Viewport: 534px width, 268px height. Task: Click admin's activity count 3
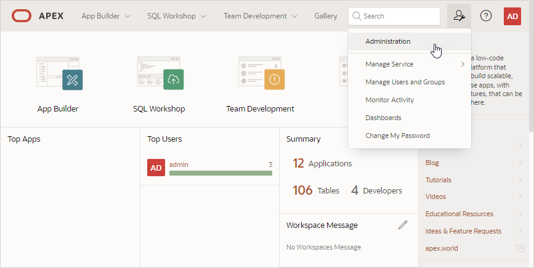pyautogui.click(x=270, y=164)
